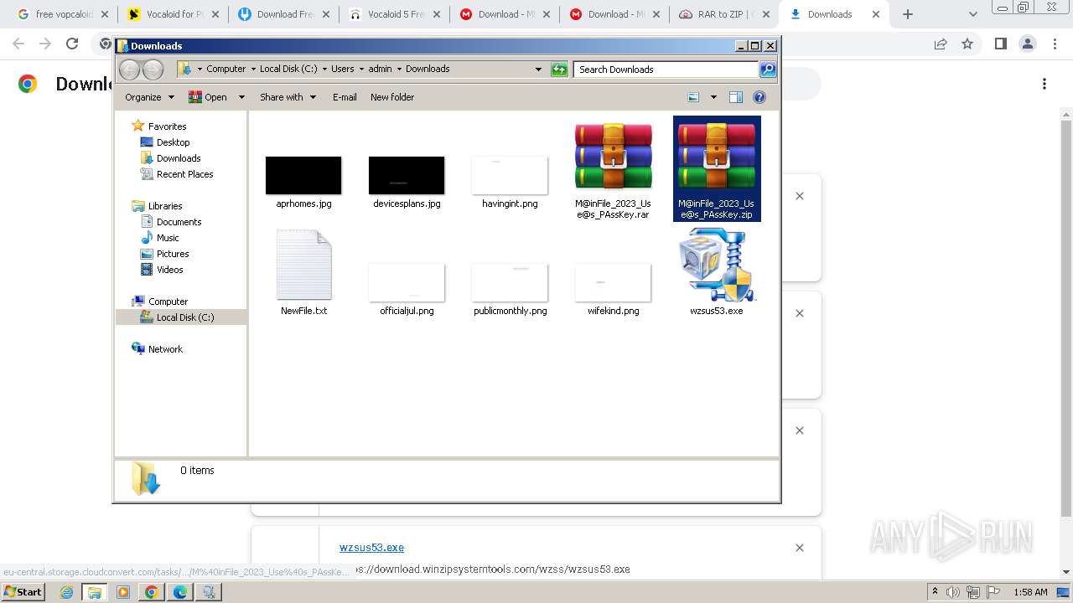
Task: Open Favorites in navigation pane
Action: coord(167,126)
